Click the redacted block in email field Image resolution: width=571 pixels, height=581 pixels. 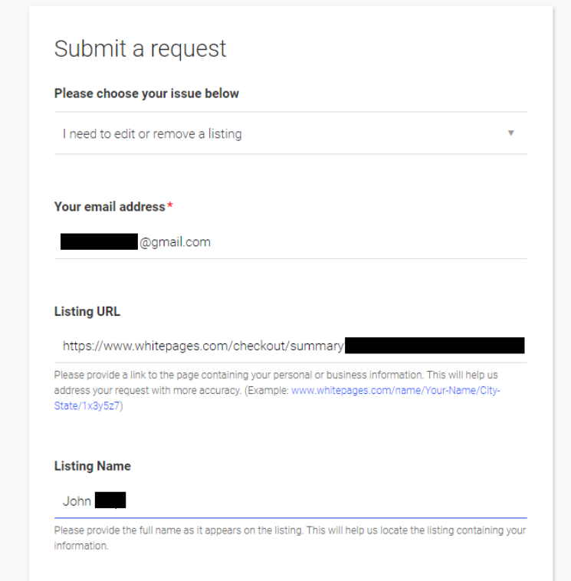point(99,242)
